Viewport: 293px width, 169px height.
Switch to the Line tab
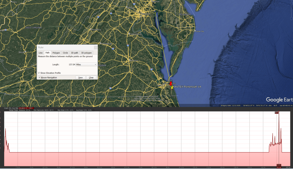coord(41,53)
